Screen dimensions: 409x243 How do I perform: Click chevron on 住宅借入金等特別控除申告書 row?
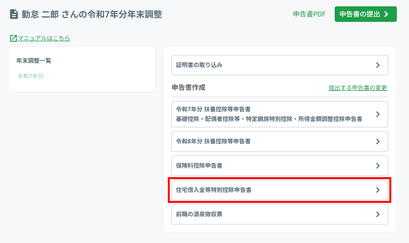tap(378, 190)
